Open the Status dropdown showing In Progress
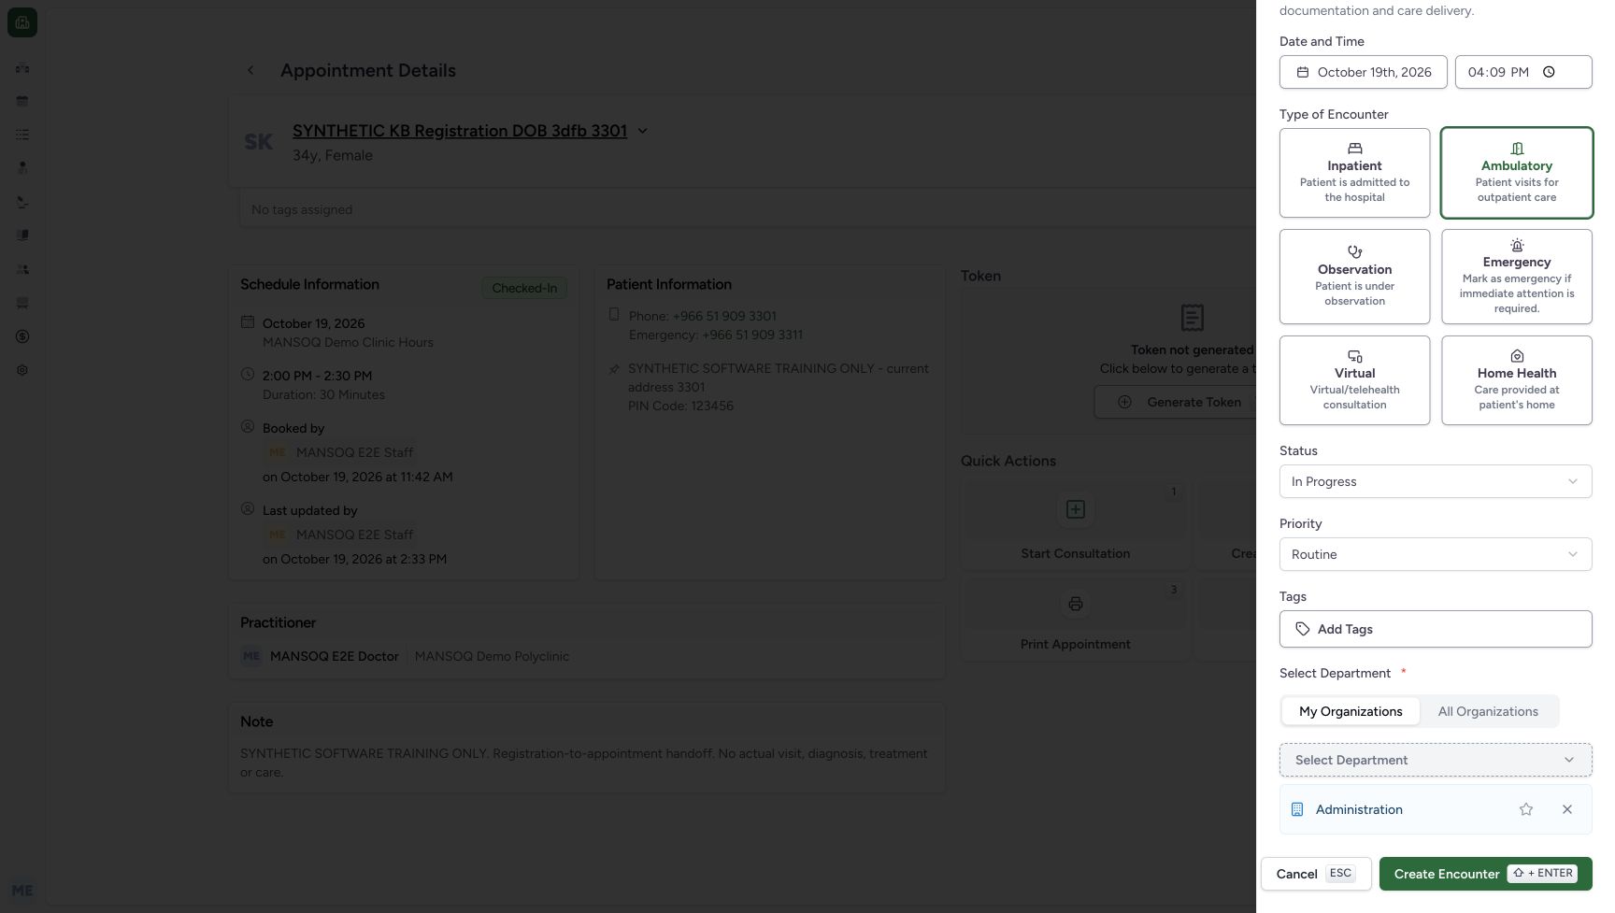This screenshot has height=913, width=1615. (x=1436, y=481)
